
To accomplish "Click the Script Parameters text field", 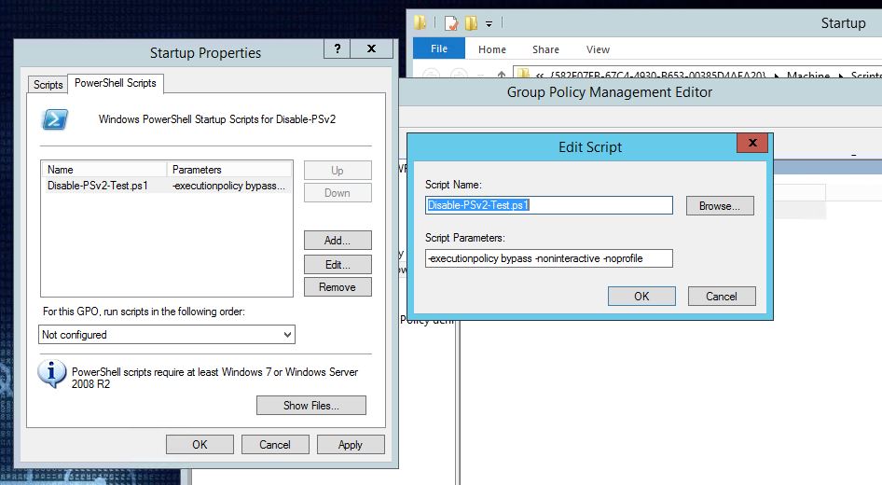I will tap(548, 258).
